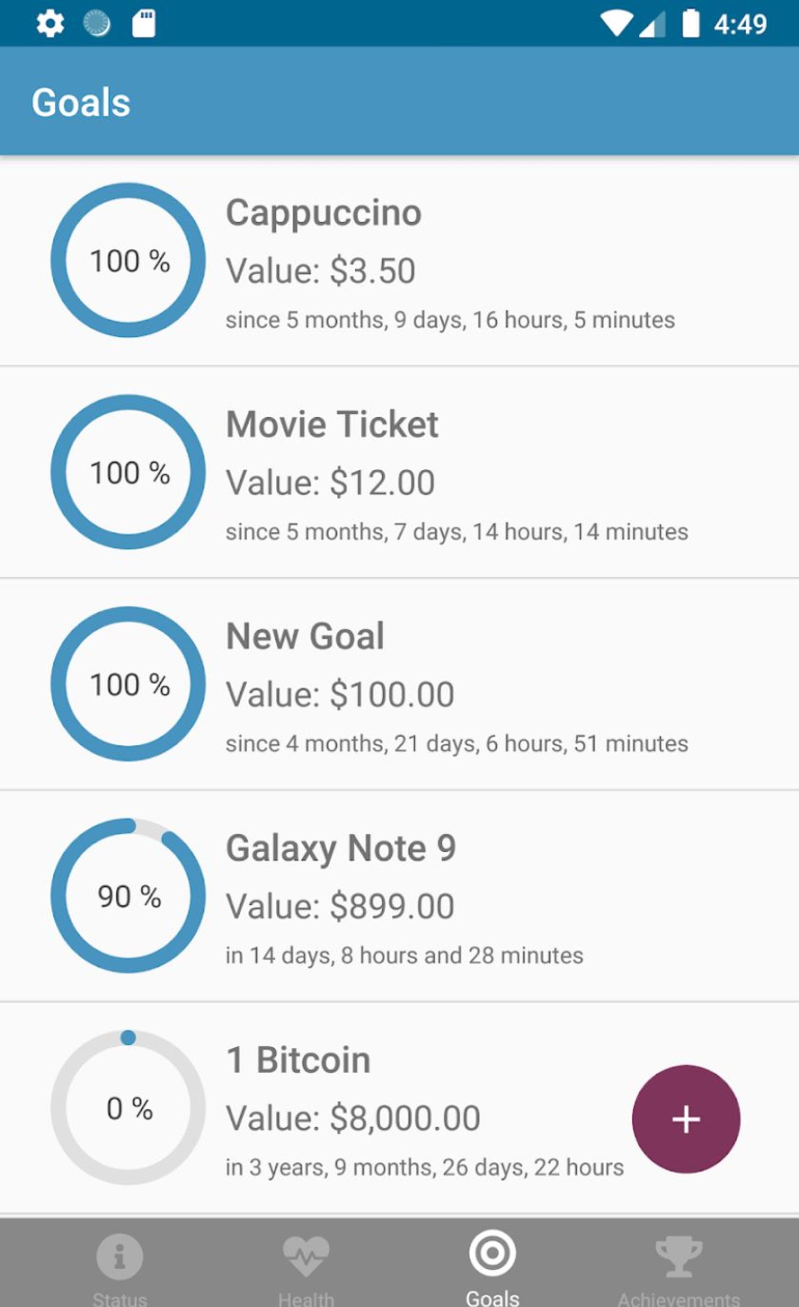Open the New Goal entry title

point(305,636)
